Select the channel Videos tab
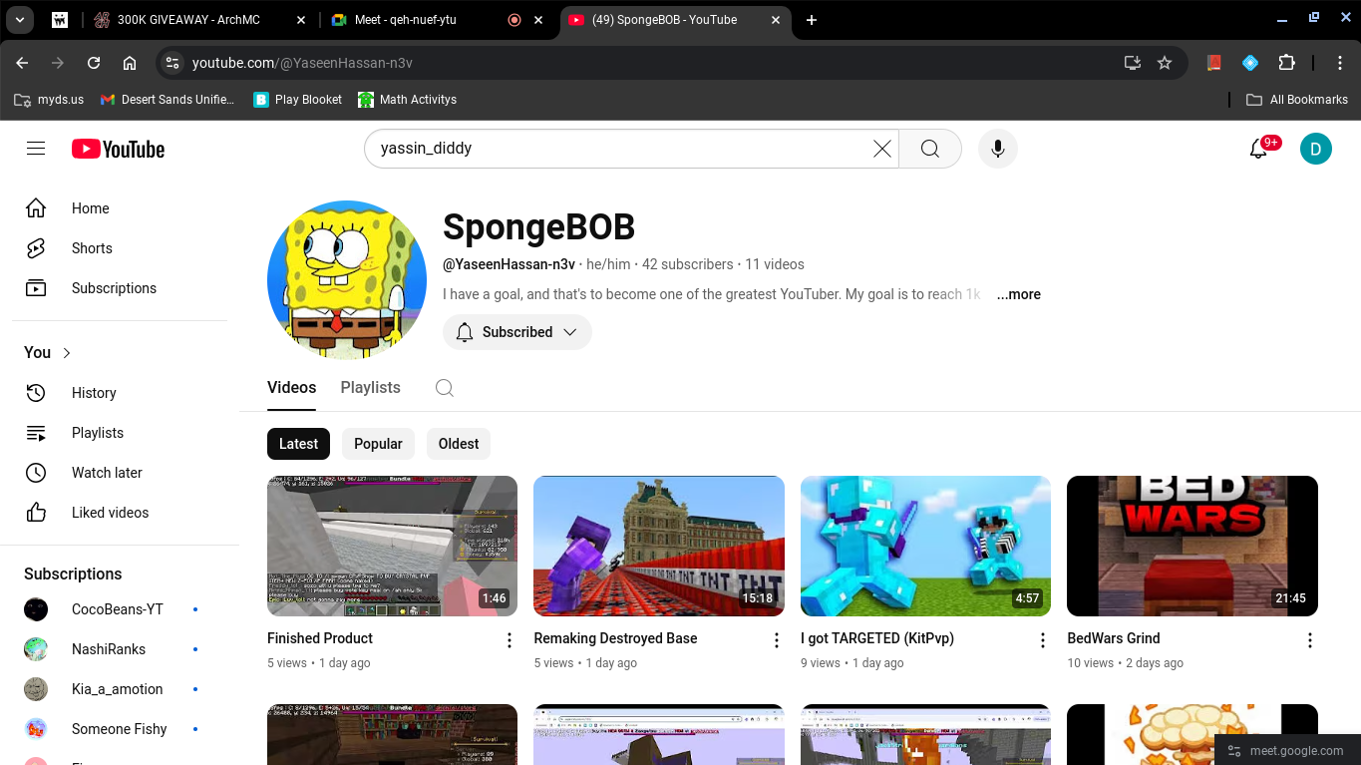Viewport: 1361px width, 765px height. point(291,388)
